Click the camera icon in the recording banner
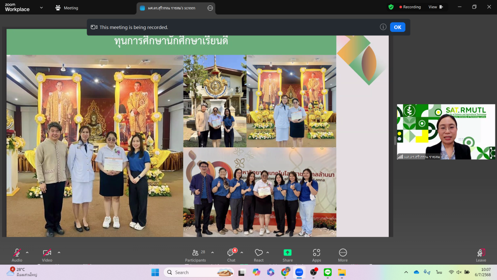Screen dimensions: 497x280 point(94,27)
